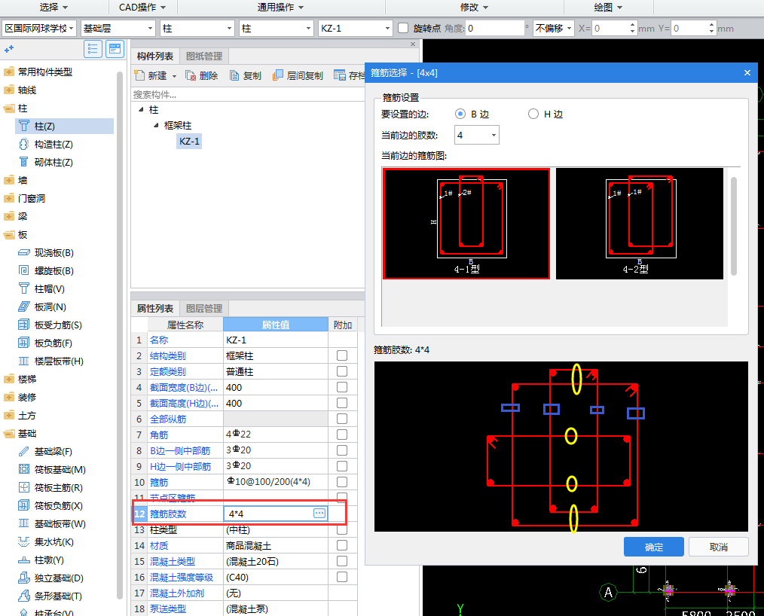Image resolution: width=764 pixels, height=616 pixels.
Task: Click the 复制 copy component icon
Action: [234, 75]
